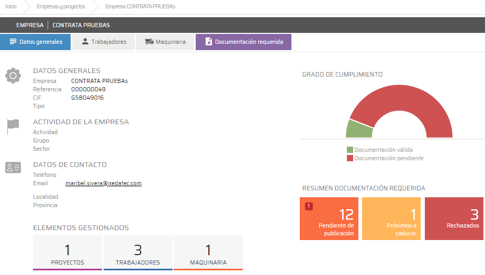The width and height of the screenshot is (485, 275).
Task: Click the person icon on Trabajadores tab
Action: tap(85, 42)
